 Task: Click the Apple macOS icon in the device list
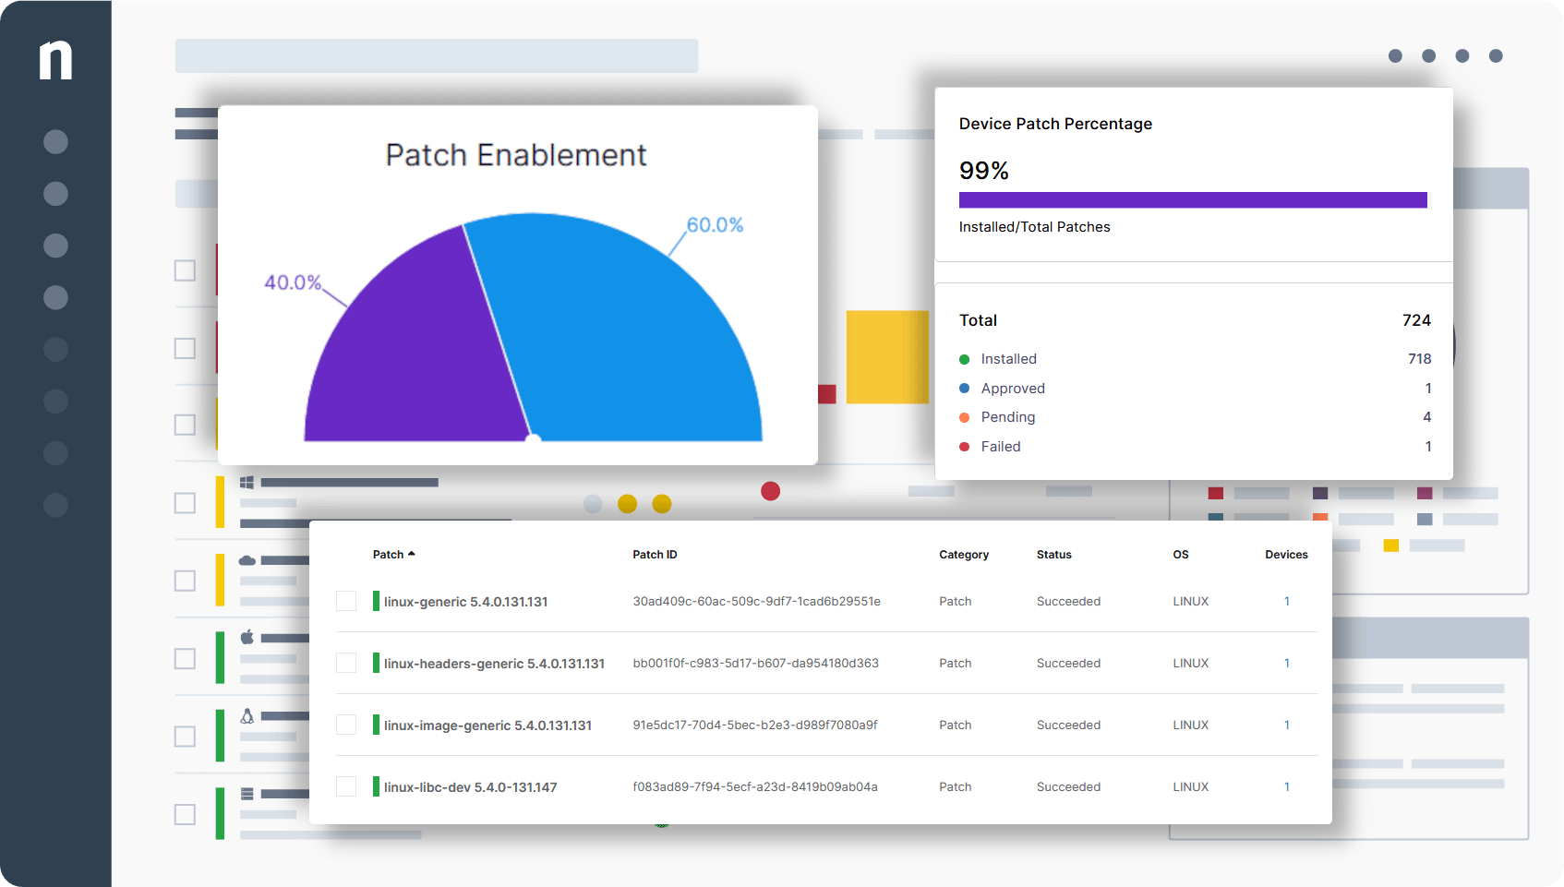[x=246, y=636]
